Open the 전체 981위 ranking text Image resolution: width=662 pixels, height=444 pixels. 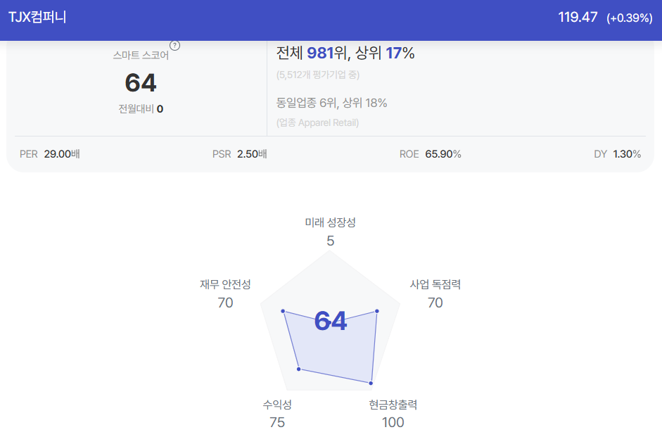pos(345,53)
